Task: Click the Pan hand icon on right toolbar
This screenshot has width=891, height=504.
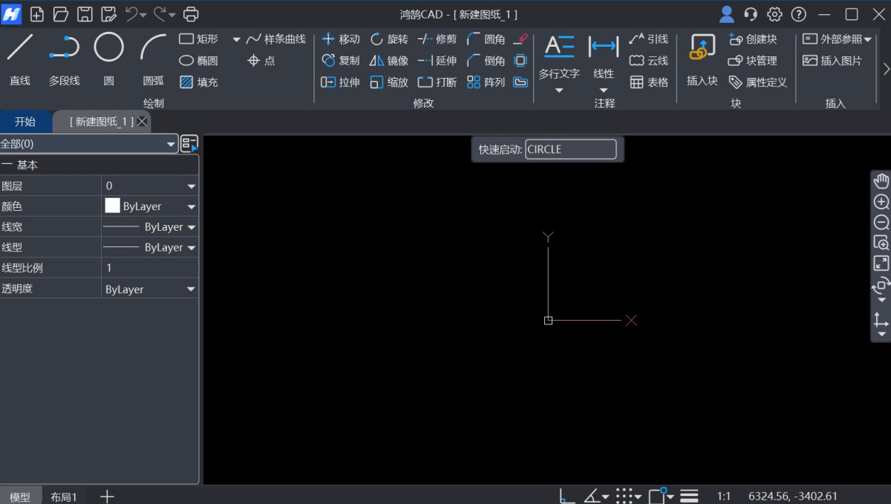Action: click(x=881, y=180)
